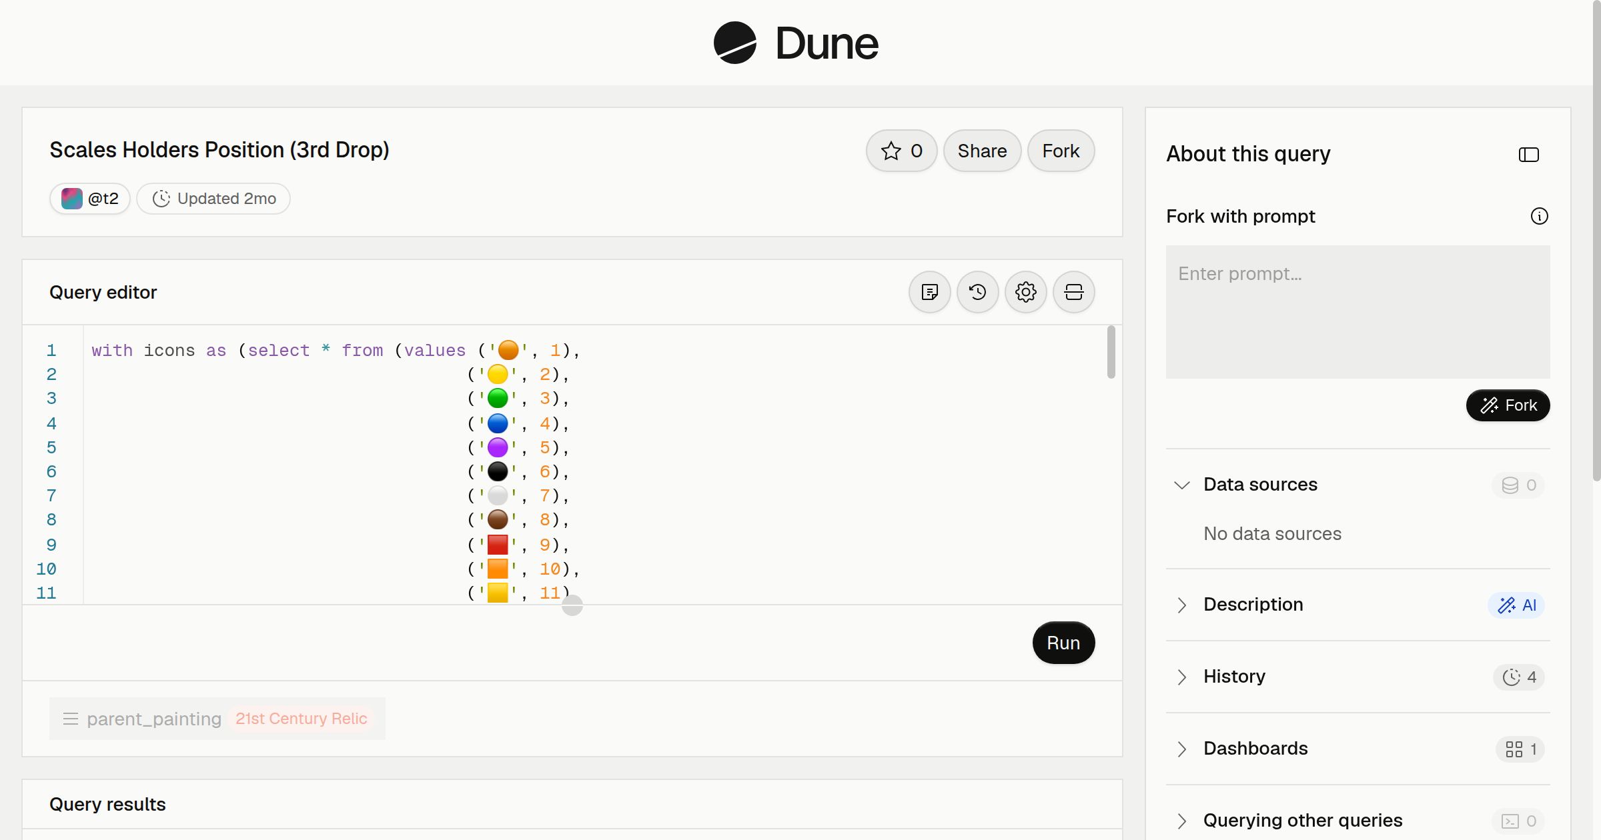Toggle editor layout collapse icon
This screenshot has width=1601, height=840.
click(1074, 292)
